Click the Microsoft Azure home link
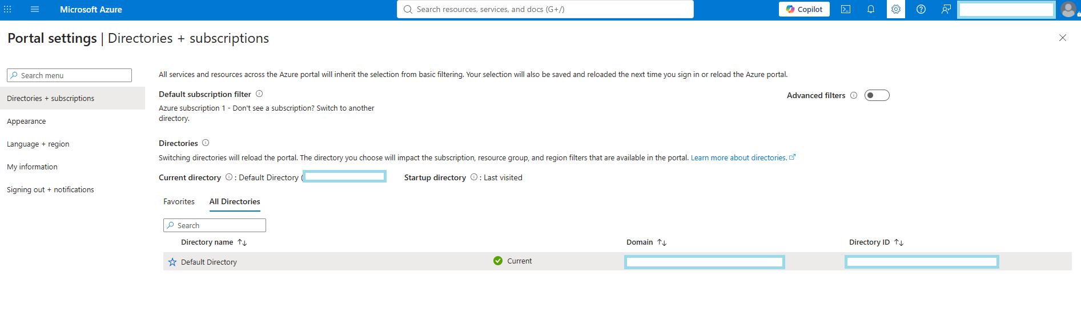 (x=91, y=9)
